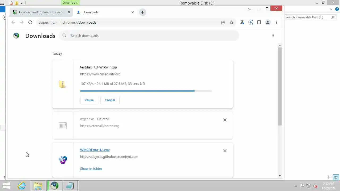Open the Action Center flag icon
This screenshot has width=340, height=191.
(x=302, y=186)
